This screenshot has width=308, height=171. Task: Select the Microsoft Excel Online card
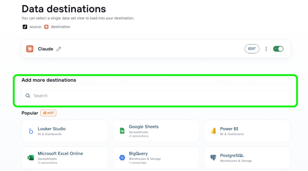[x=65, y=157]
